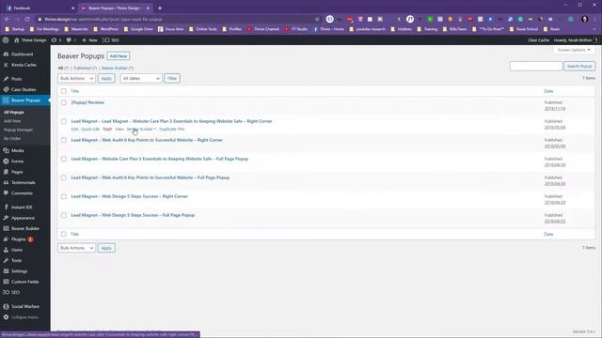Open Kinsta Cache menu item
Viewport: 602px width, 338px height.
point(24,65)
